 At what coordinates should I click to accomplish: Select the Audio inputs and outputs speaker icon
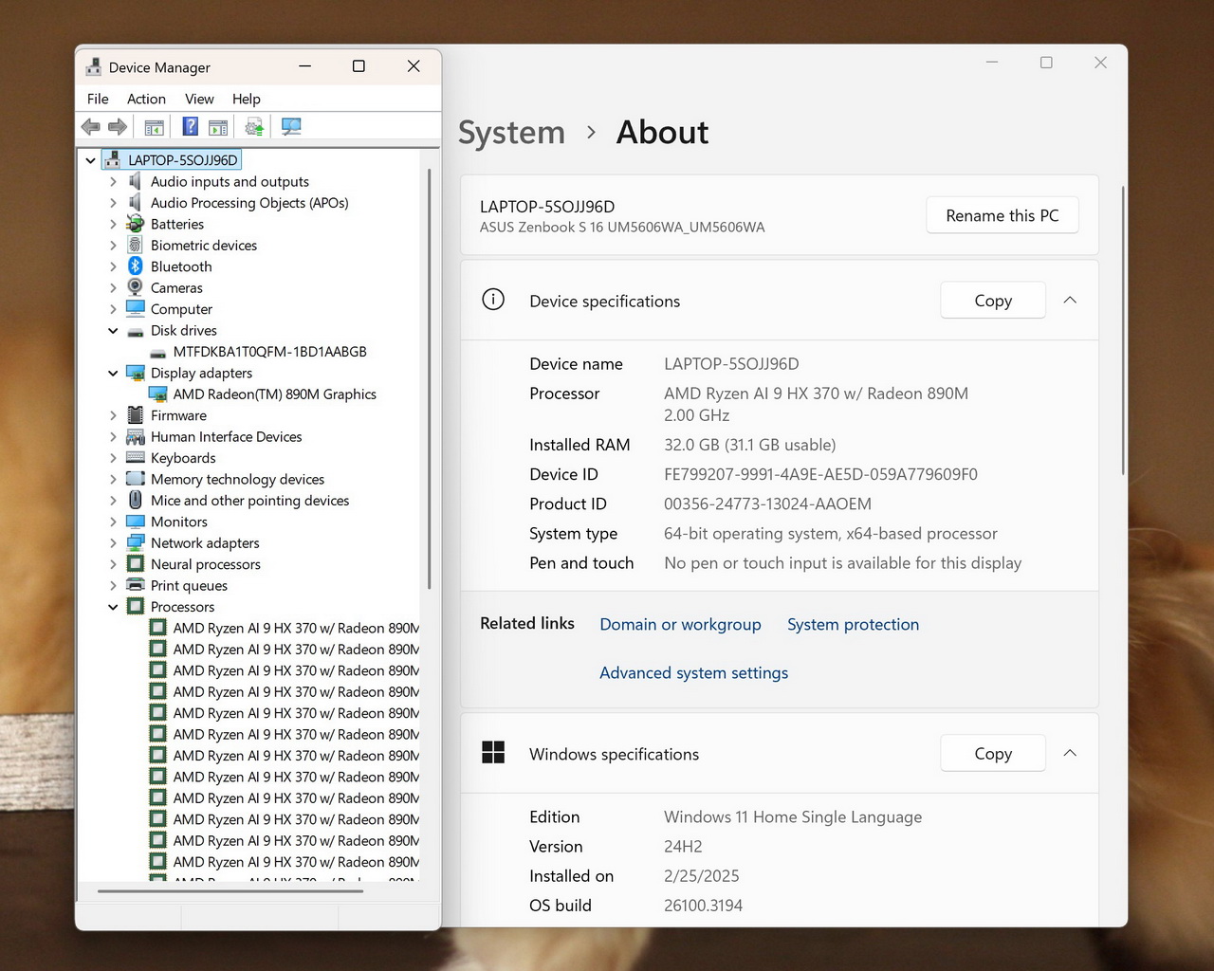(136, 181)
